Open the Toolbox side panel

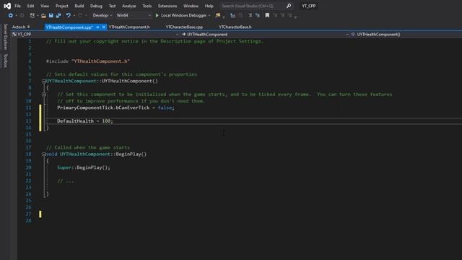pos(5,61)
